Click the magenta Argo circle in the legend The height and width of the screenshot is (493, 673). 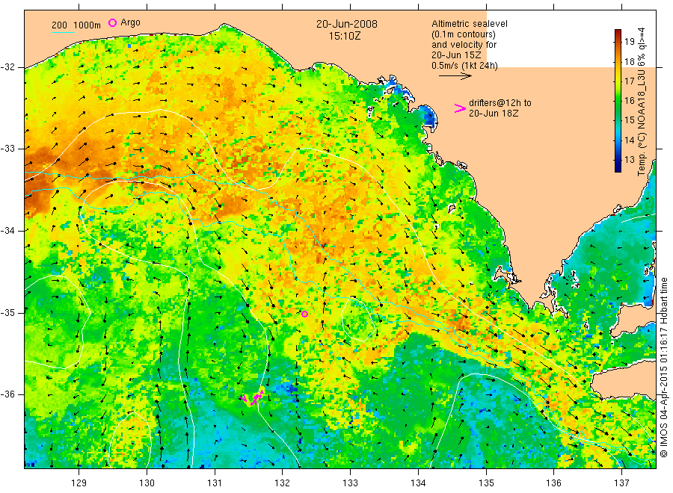click(x=112, y=22)
